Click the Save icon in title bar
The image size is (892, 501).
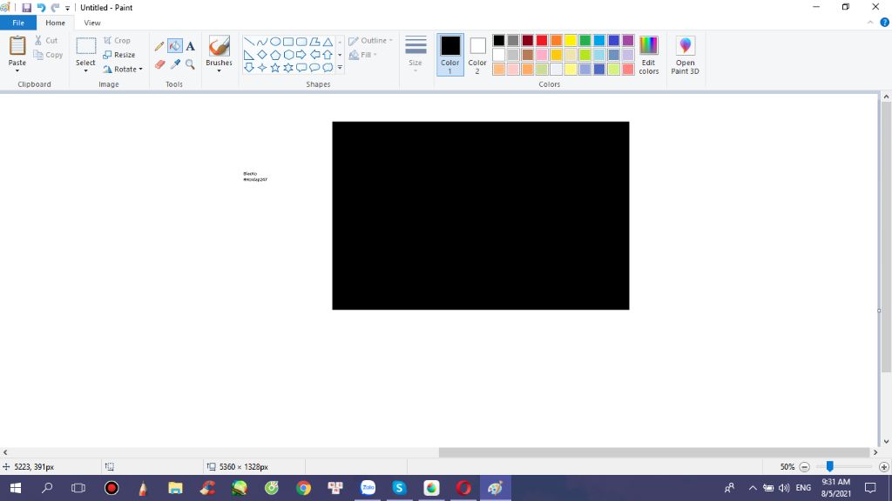[26, 8]
